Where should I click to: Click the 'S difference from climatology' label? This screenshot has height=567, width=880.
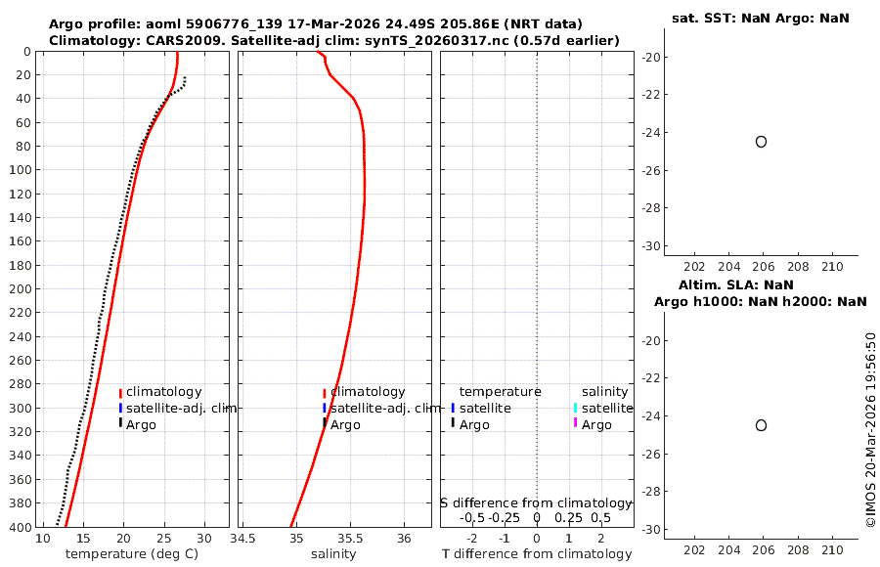click(x=536, y=503)
